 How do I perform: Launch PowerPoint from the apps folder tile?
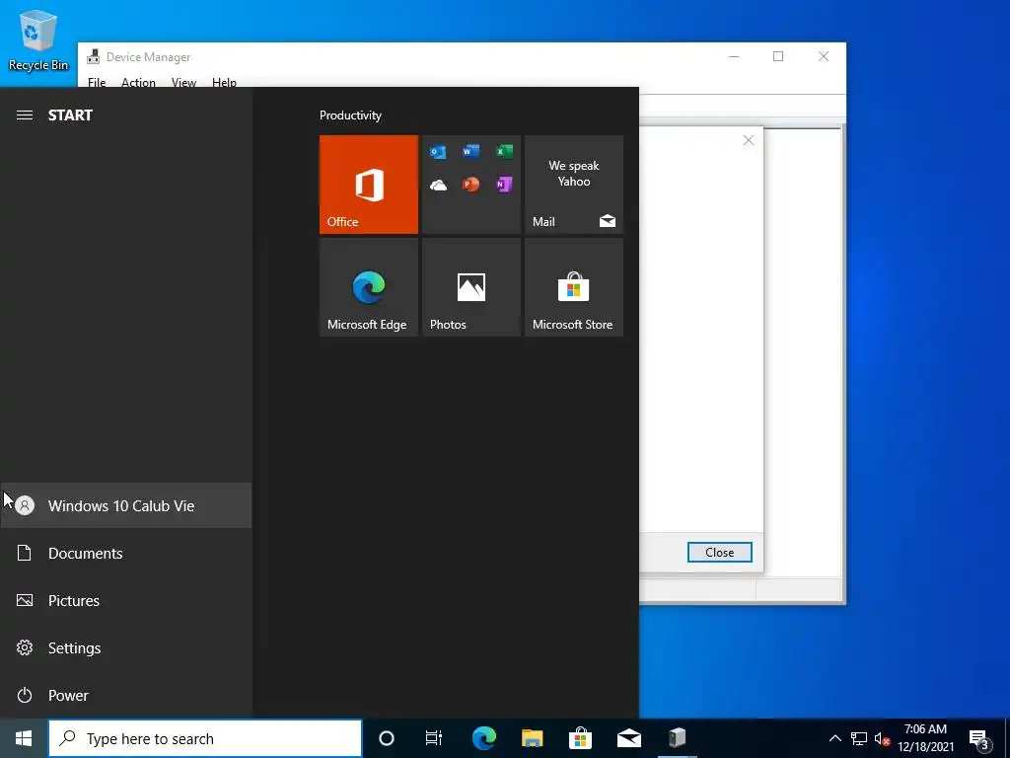(470, 185)
